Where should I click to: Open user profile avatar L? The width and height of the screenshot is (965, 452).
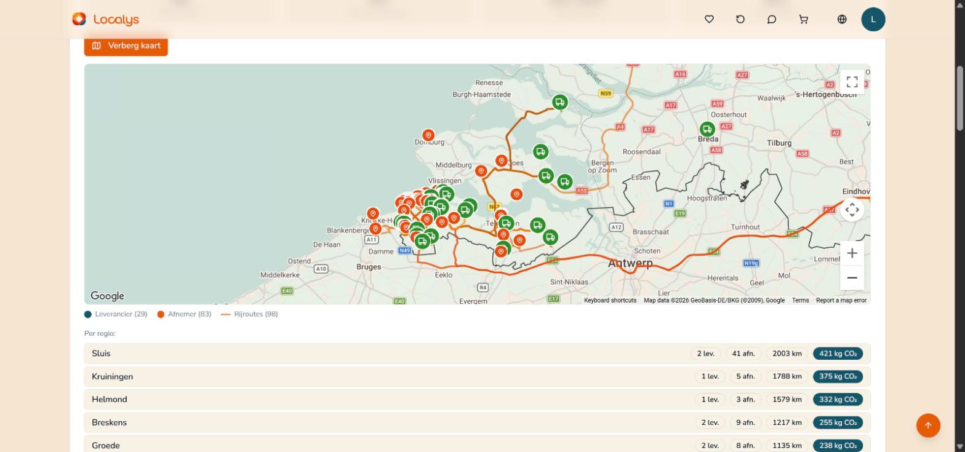pyautogui.click(x=873, y=20)
